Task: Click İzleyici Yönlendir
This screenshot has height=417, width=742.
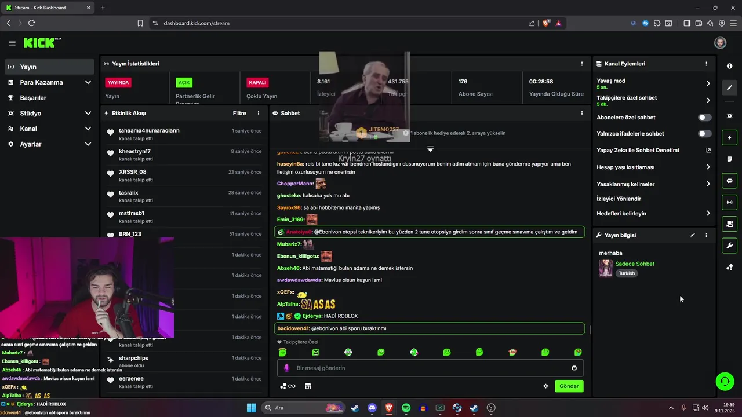Action: pyautogui.click(x=619, y=199)
